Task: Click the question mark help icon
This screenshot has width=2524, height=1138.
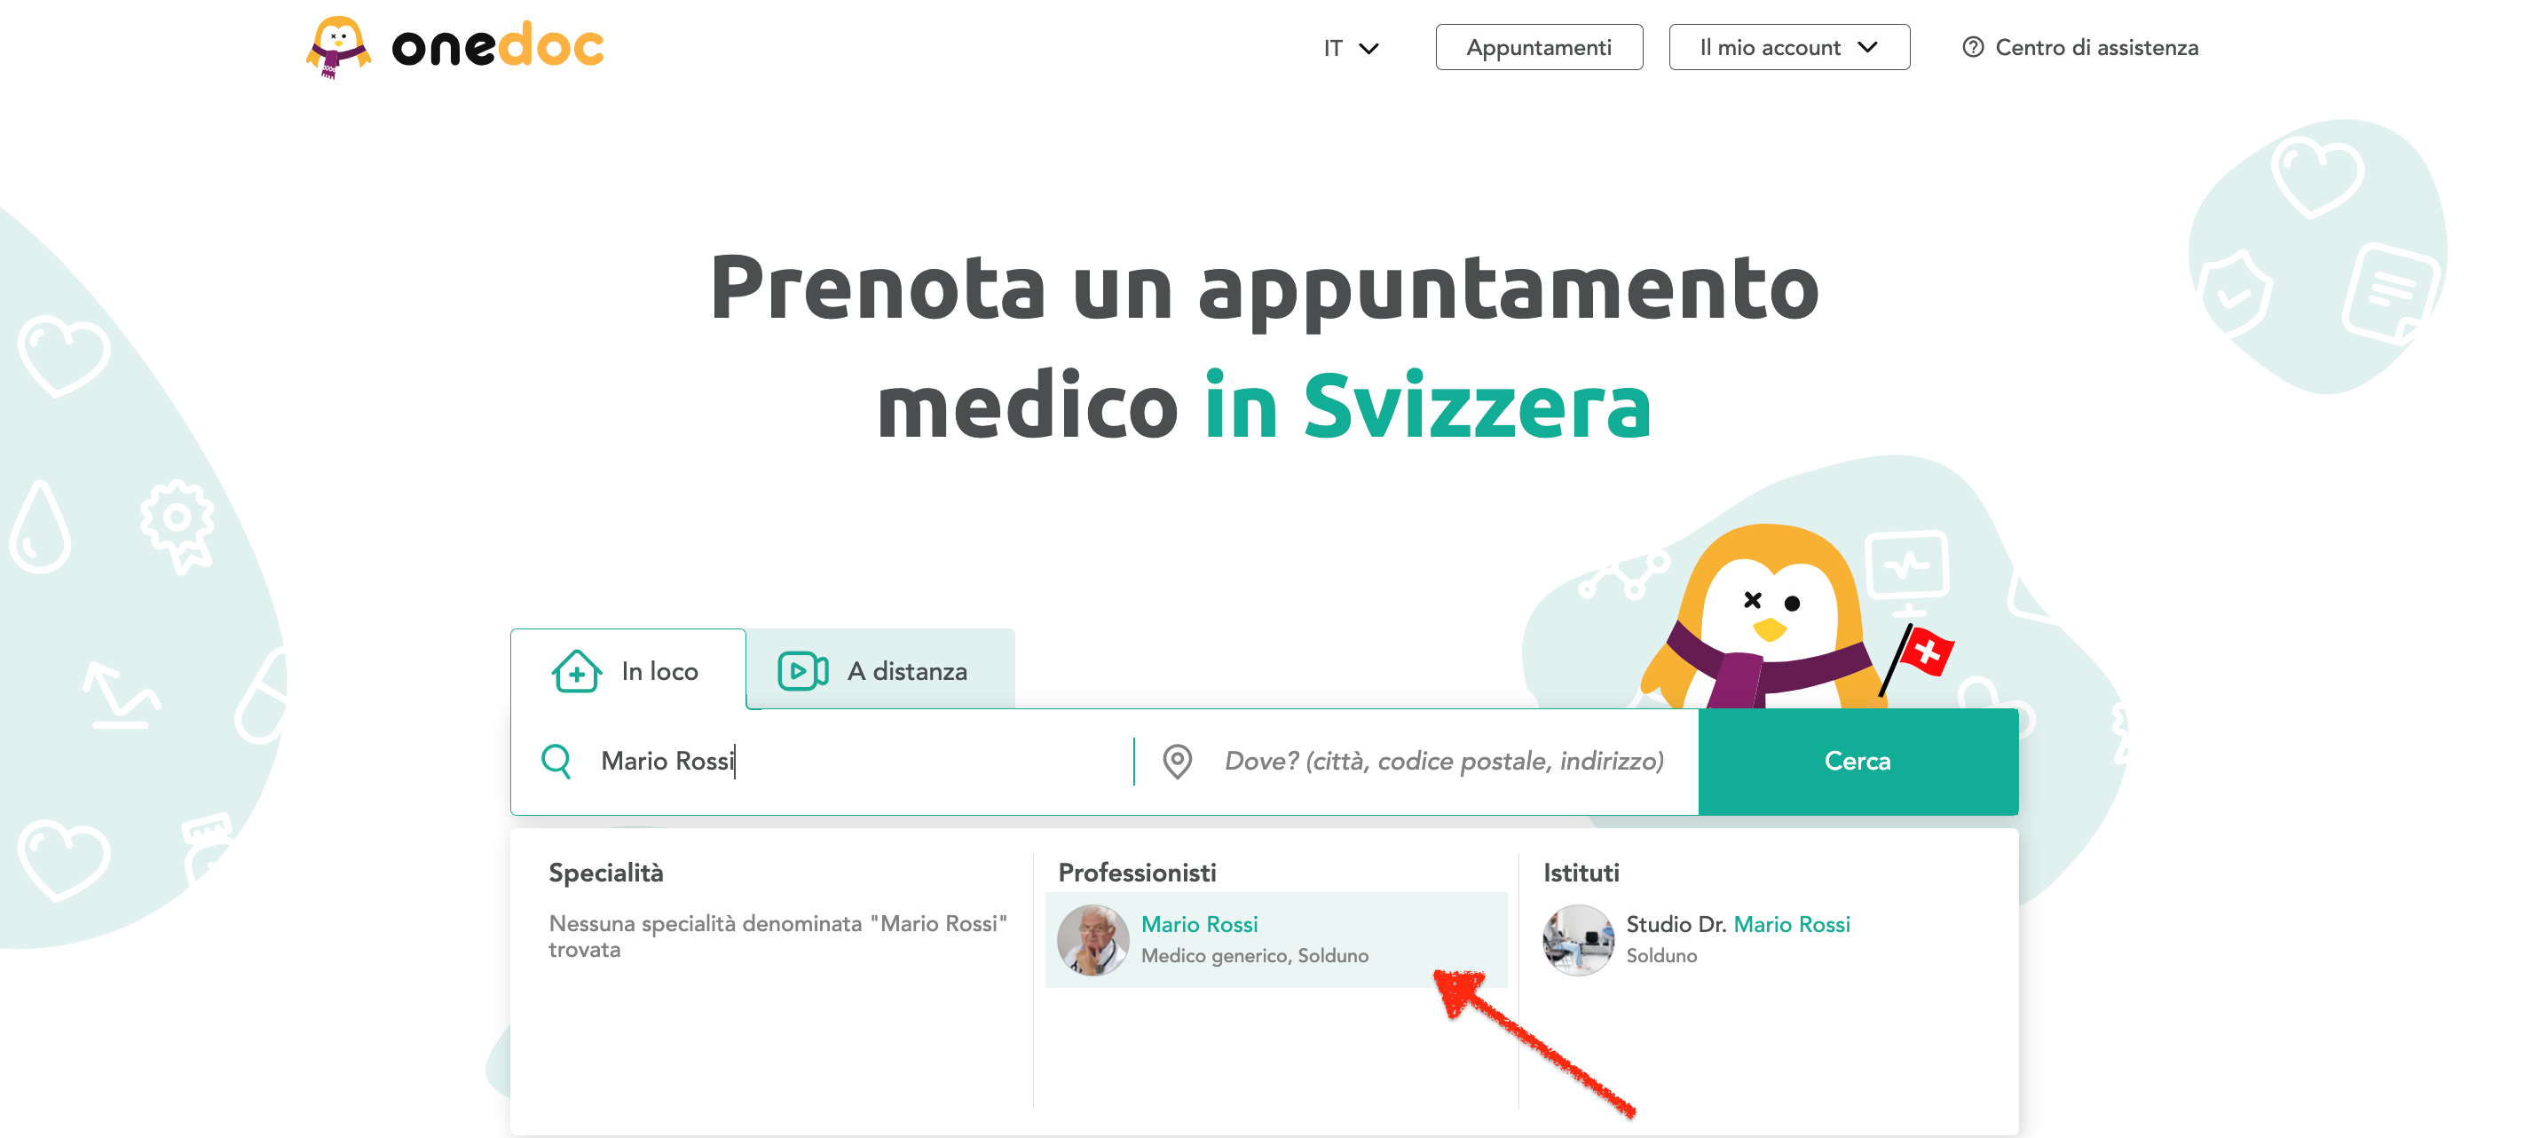Action: tap(1972, 47)
